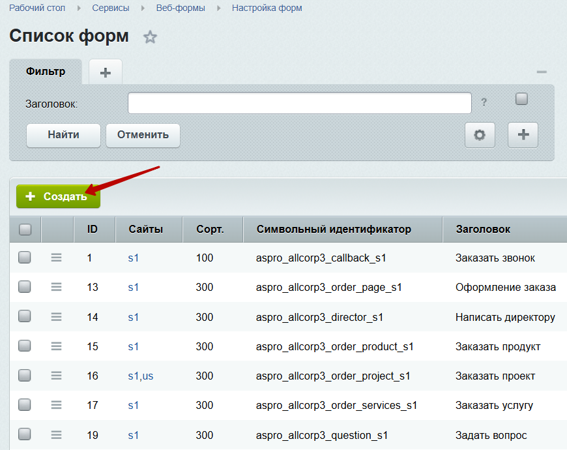
Task: Open actions dropdown for form ID 16
Action: tap(57, 376)
